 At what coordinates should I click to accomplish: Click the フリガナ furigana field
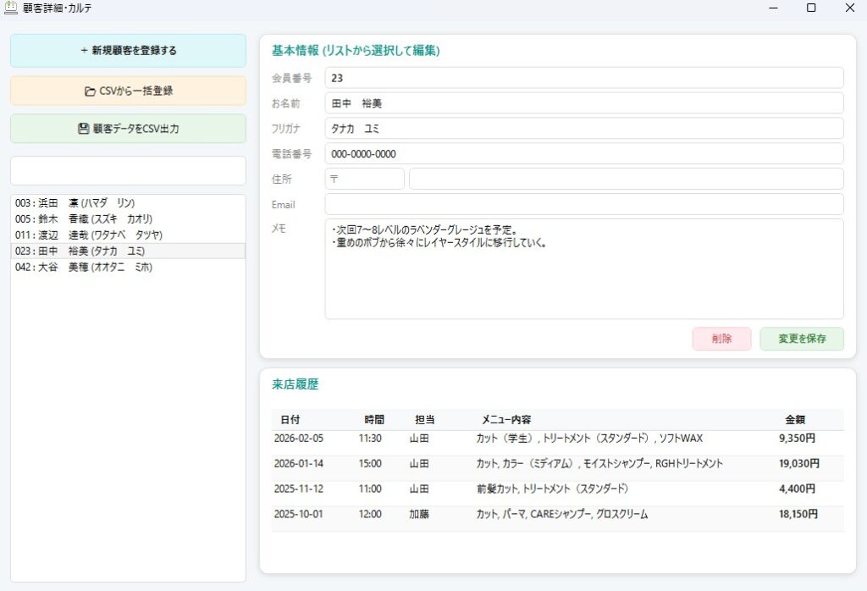(x=584, y=128)
